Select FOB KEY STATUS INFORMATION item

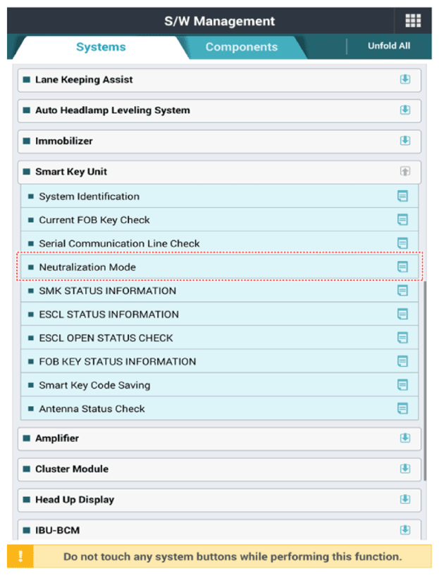pos(117,361)
